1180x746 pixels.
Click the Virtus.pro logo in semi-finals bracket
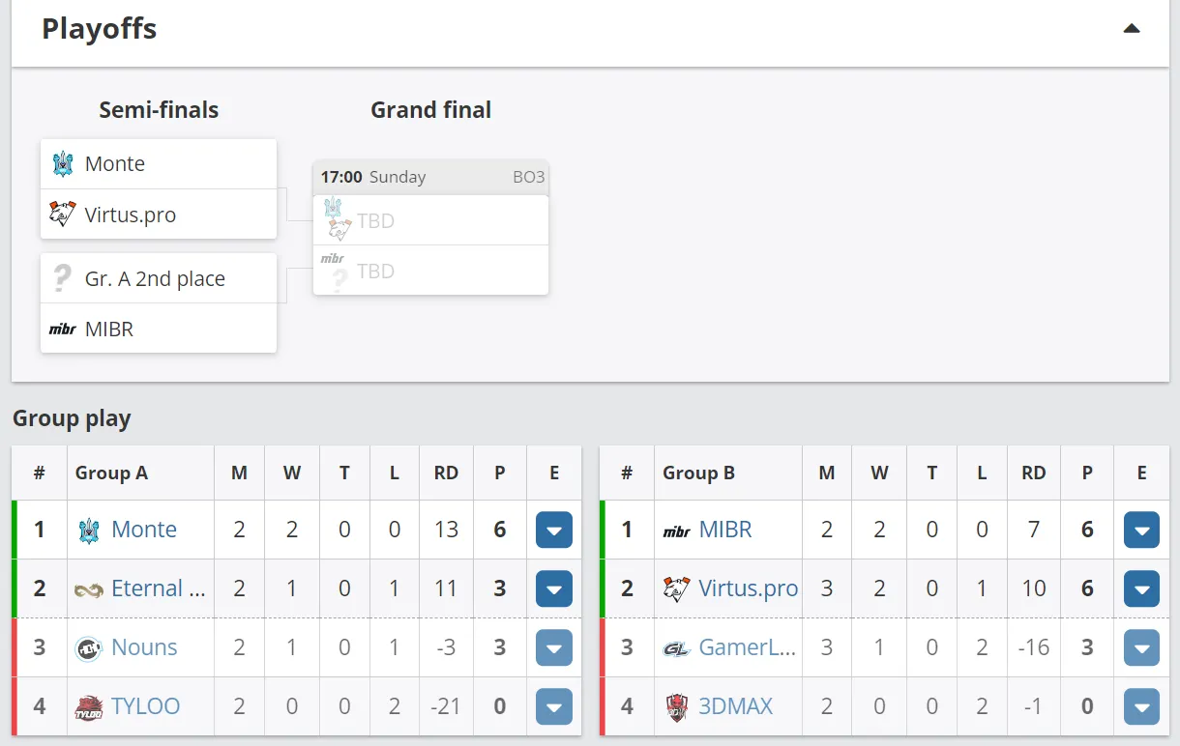[x=62, y=214]
